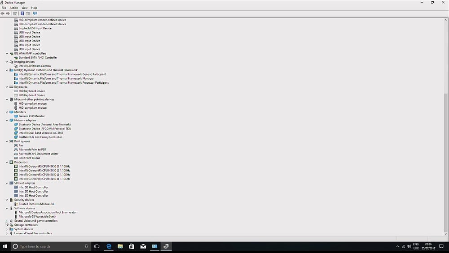
Task: Click Sound, video and game controllers icon
Action: (12, 221)
